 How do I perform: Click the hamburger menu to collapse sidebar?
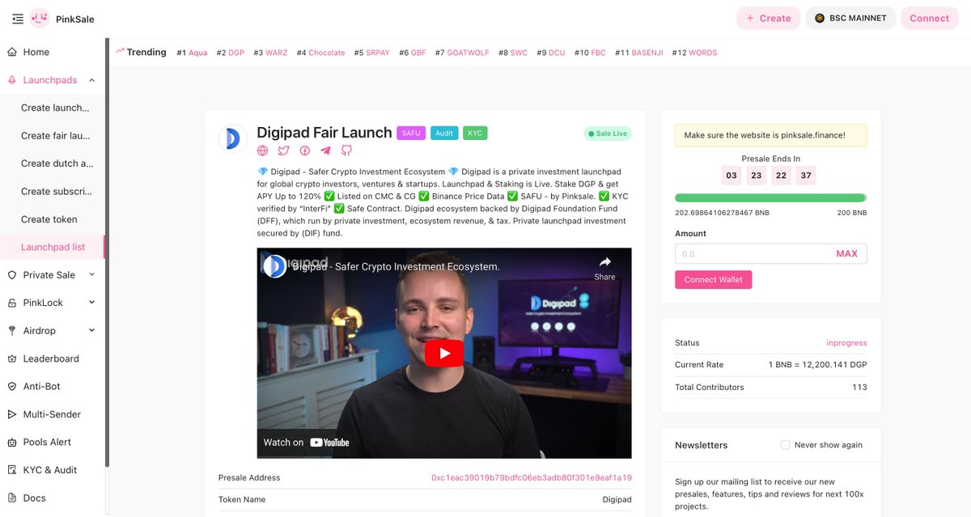pyautogui.click(x=17, y=19)
